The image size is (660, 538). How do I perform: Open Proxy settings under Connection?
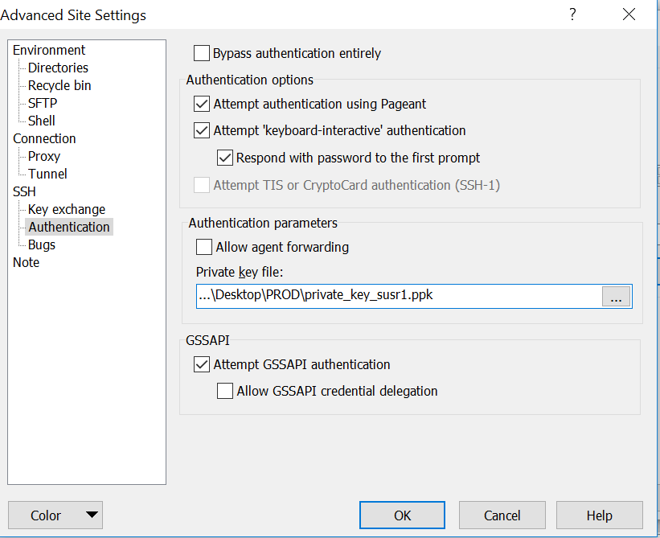click(x=44, y=156)
